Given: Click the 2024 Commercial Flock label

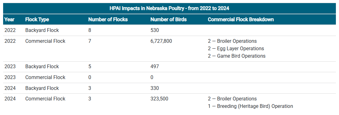Looking at the screenshot, I should pyautogui.click(x=45, y=99).
